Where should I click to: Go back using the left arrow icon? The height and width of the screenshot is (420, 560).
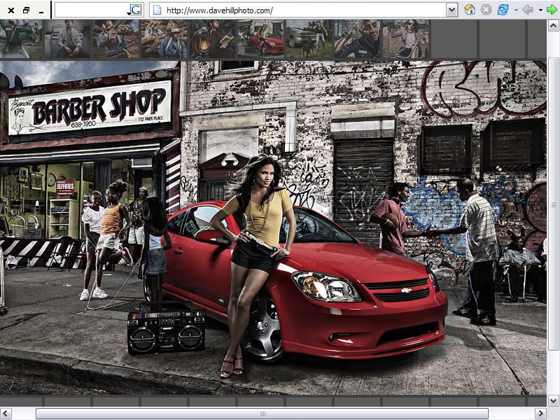(x=528, y=10)
